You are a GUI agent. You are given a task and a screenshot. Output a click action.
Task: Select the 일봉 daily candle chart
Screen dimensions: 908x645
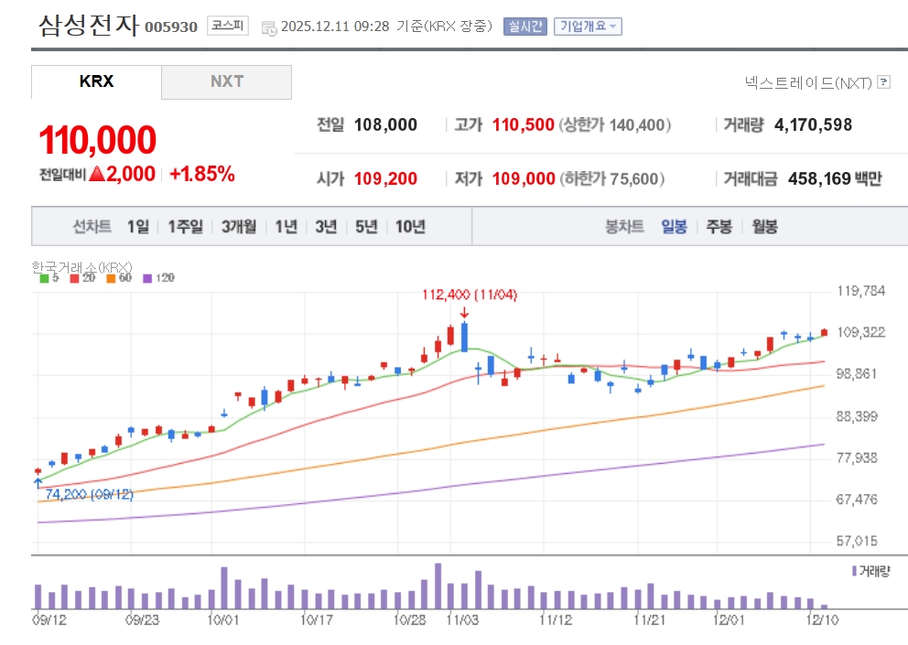[x=674, y=227]
